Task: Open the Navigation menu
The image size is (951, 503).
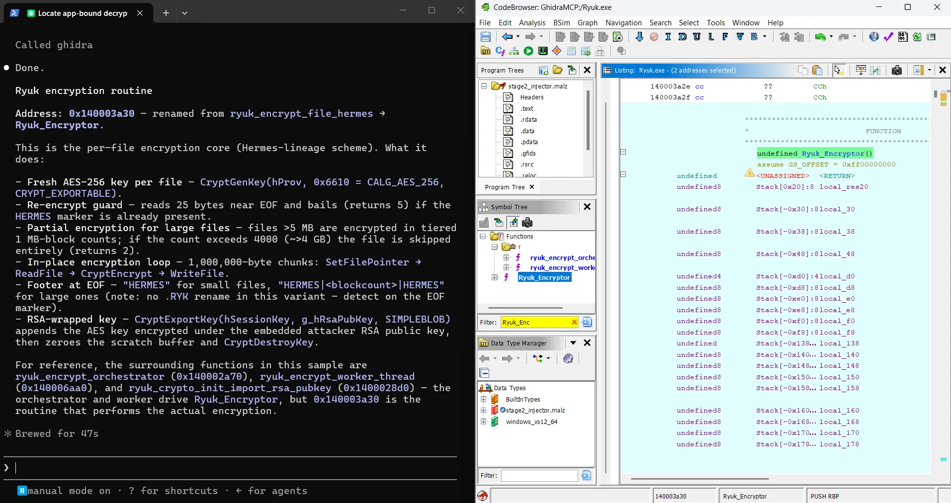Action: [623, 23]
